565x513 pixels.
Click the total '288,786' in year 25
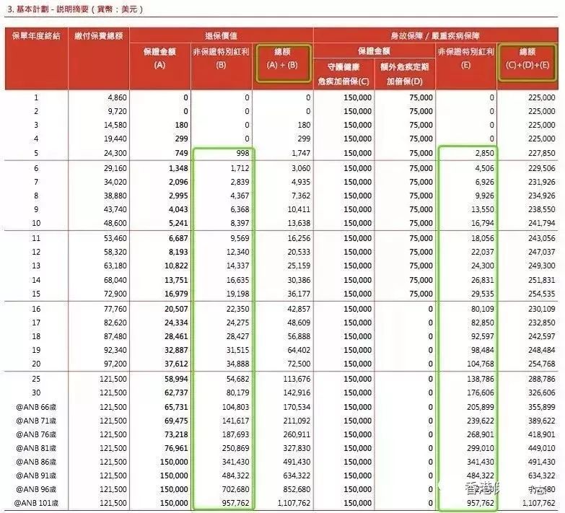[542, 379]
